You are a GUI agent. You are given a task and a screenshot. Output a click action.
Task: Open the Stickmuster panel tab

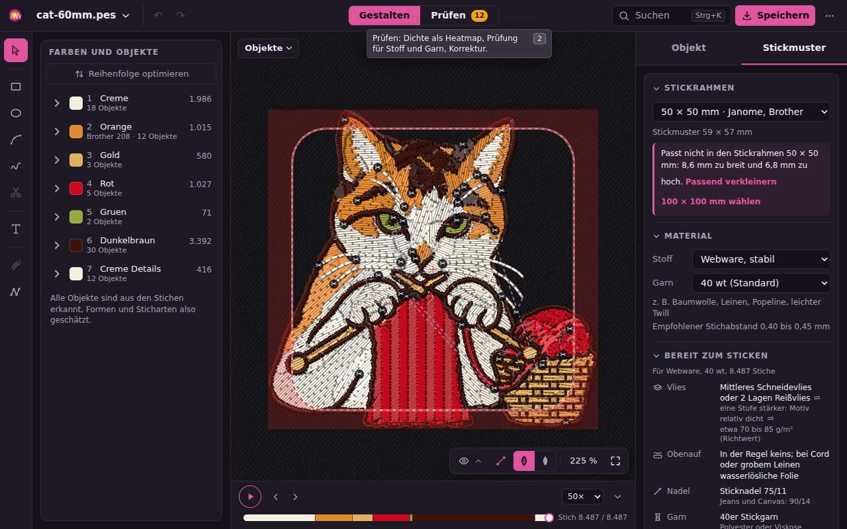(x=794, y=48)
